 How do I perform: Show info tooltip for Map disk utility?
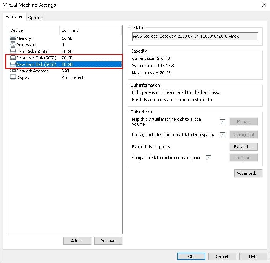pyautogui.click(x=222, y=122)
